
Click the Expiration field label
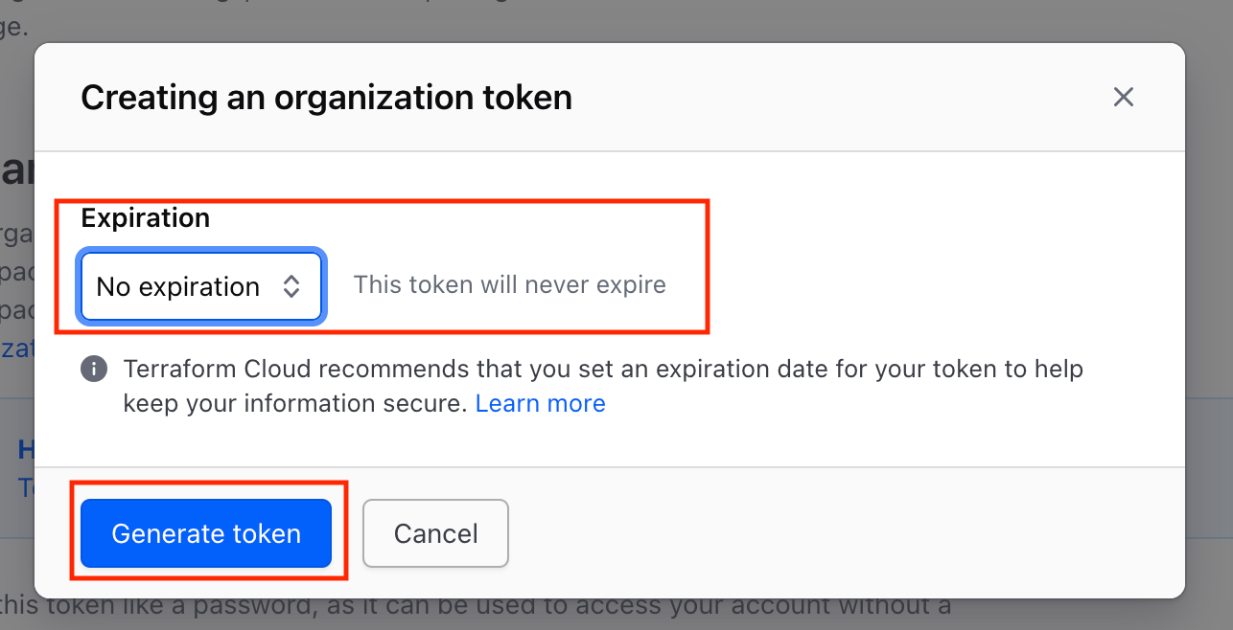pos(146,218)
